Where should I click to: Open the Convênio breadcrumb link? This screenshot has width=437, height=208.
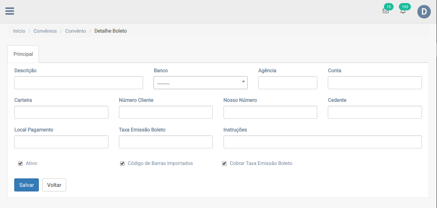pos(75,31)
